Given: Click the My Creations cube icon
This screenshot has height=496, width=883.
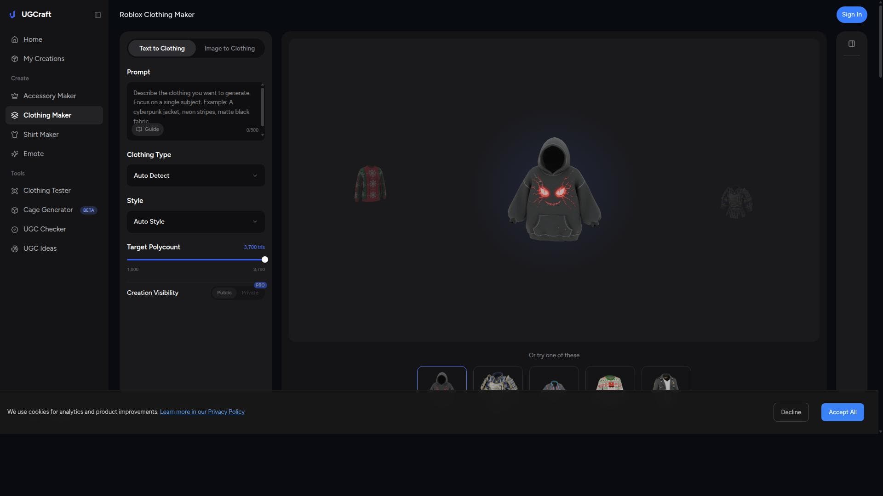Looking at the screenshot, I should 15,59.
